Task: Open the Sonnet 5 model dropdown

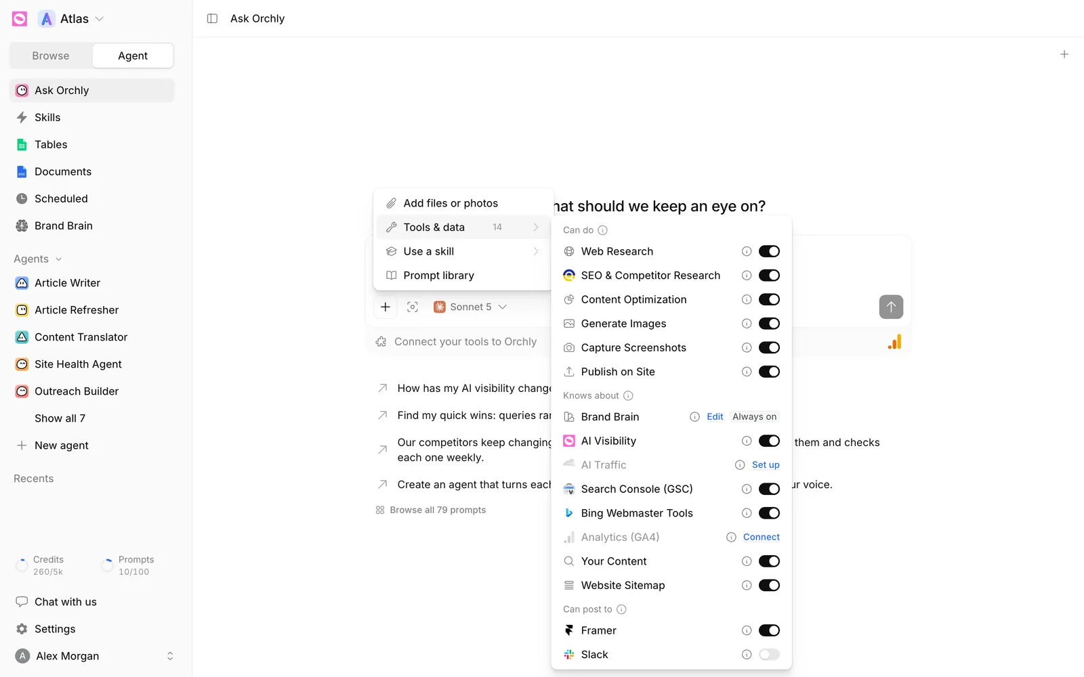Action: (470, 307)
